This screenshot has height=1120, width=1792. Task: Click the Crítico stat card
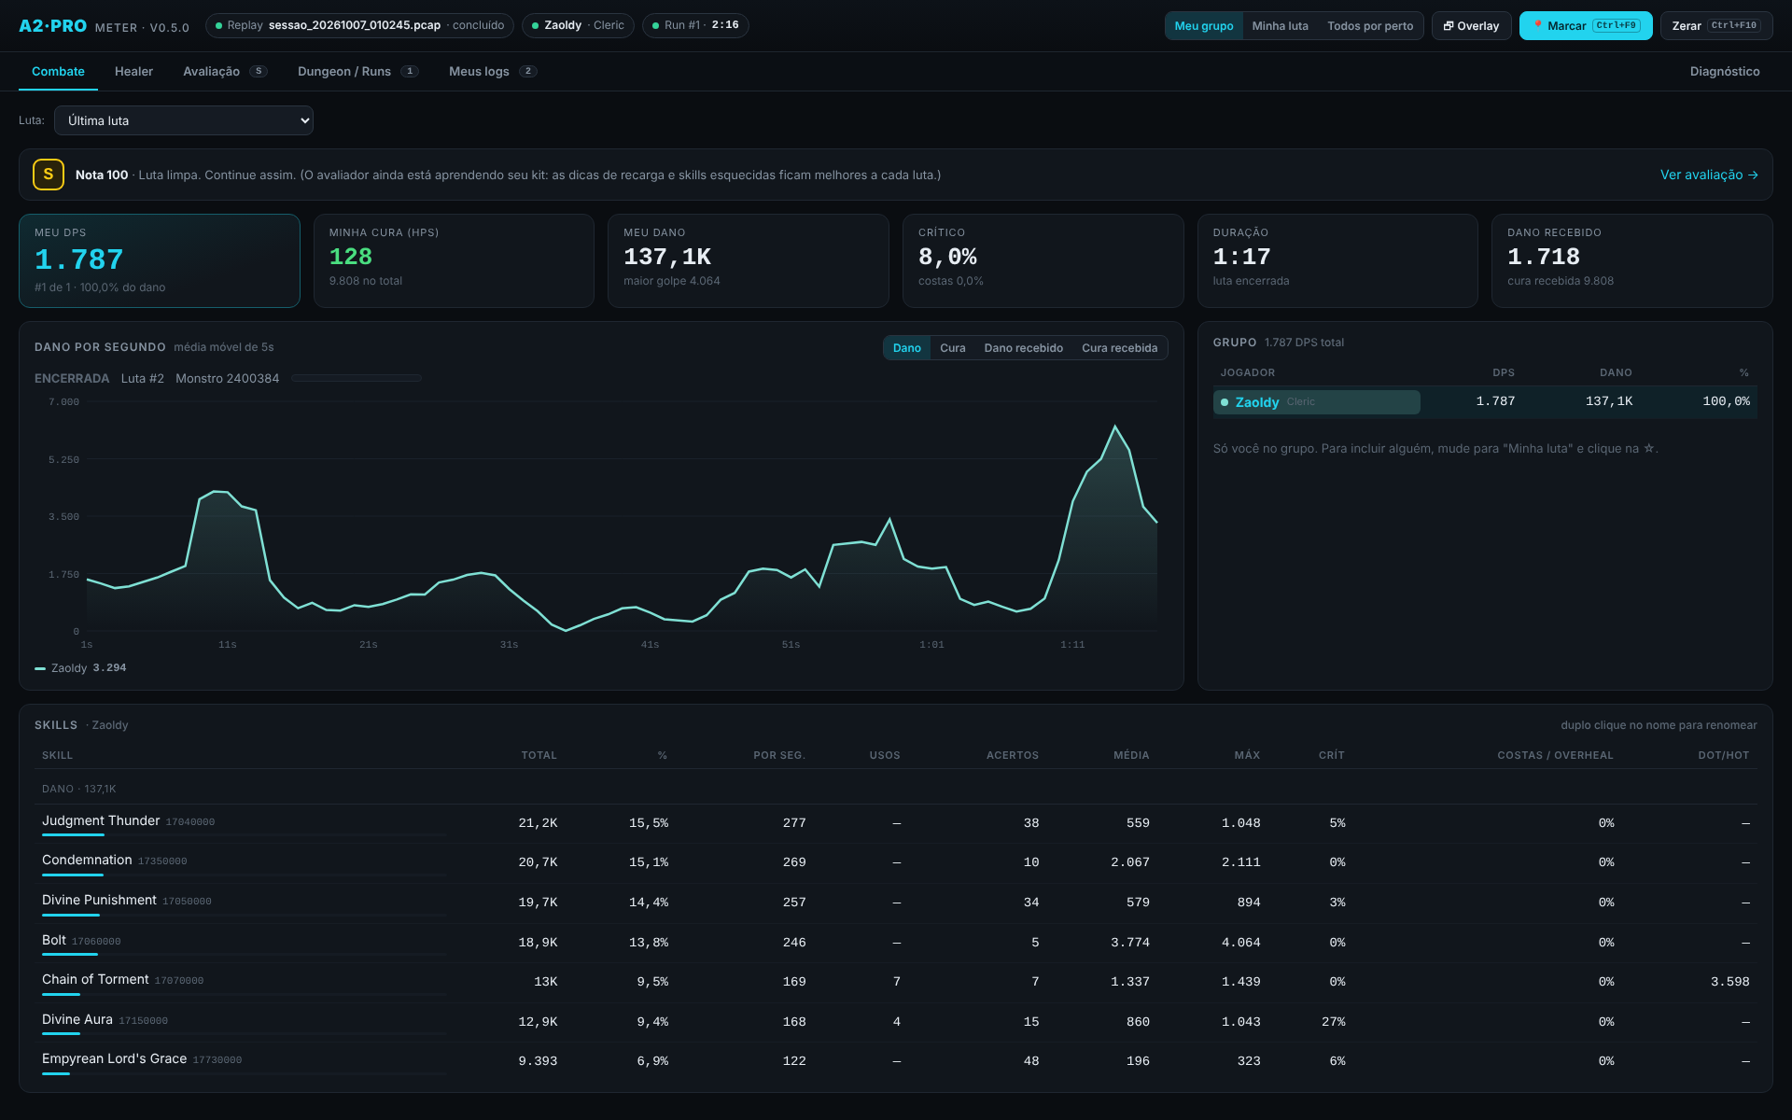point(1043,260)
